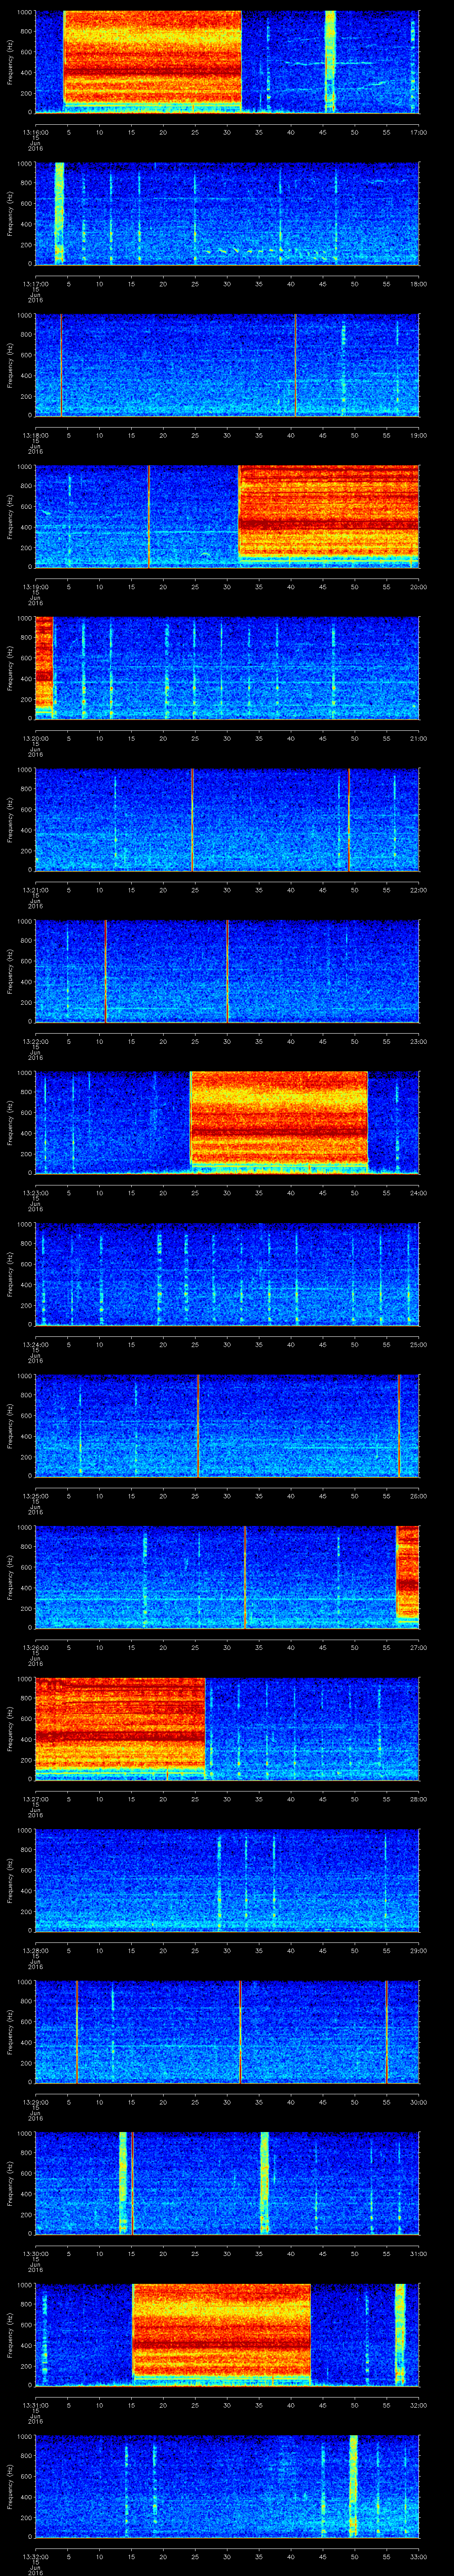Click the 13:18:00 start time label
The height and width of the screenshot is (2576, 454).
point(35,435)
